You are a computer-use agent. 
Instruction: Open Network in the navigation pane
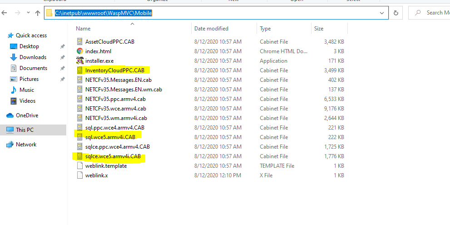tap(26, 145)
